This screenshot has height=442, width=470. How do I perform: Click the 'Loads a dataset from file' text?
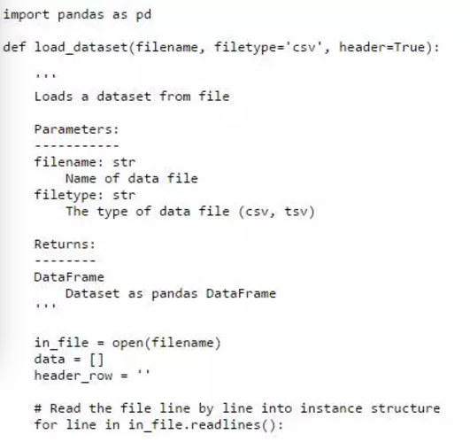pos(132,97)
